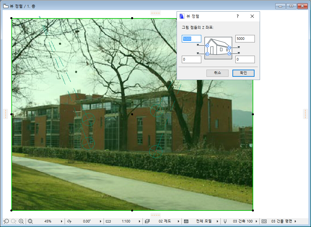Expand the 45% zoom level dropdown arrow
Viewport: 311px width, 227px height.
62,221
